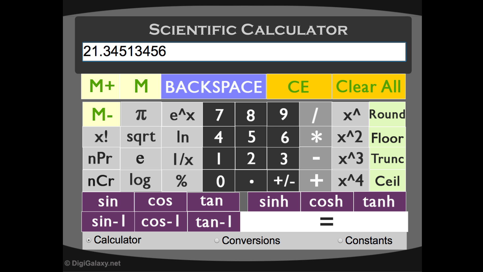Screen dimensions: 483x272
Task: Select the Round function key
Action: click(387, 115)
